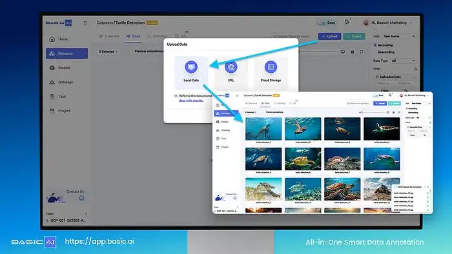
Task: Select the Descending sort option
Action: pos(385,52)
